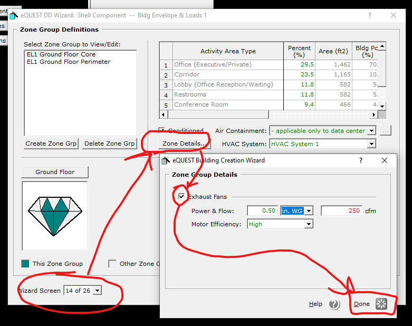Click the Done button label
Viewport: 412px width, 326px height.
pos(361,304)
